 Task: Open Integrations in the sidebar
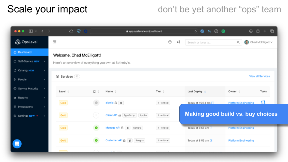(x=29, y=107)
